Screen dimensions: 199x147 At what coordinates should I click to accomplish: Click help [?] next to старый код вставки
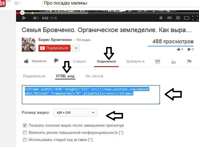tap(91, 140)
